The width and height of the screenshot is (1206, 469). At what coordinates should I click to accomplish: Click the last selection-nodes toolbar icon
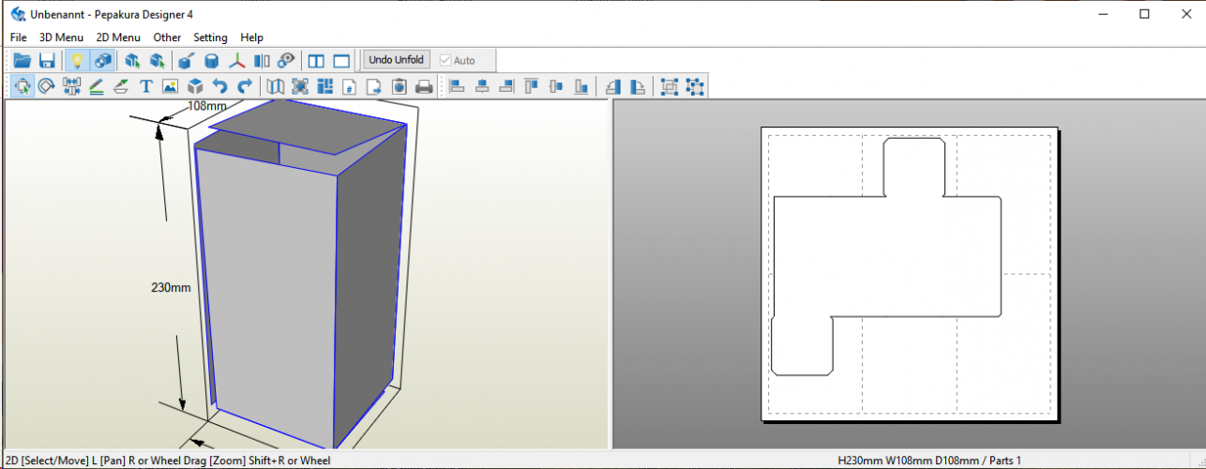point(695,86)
